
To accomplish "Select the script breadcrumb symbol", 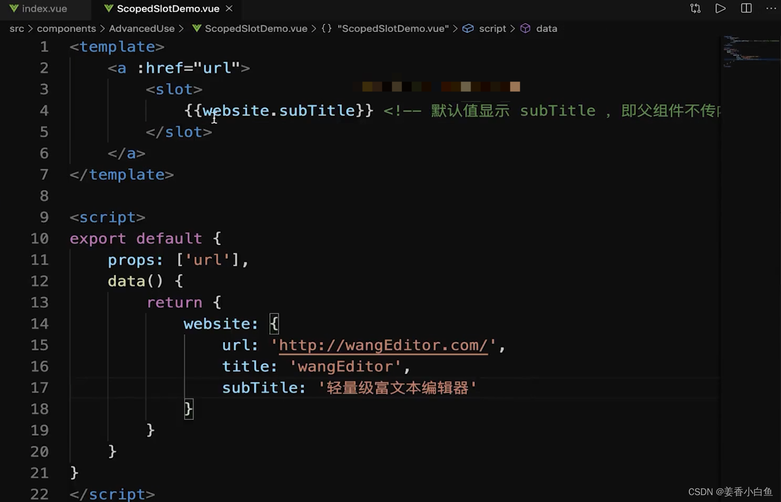I will (x=492, y=29).
